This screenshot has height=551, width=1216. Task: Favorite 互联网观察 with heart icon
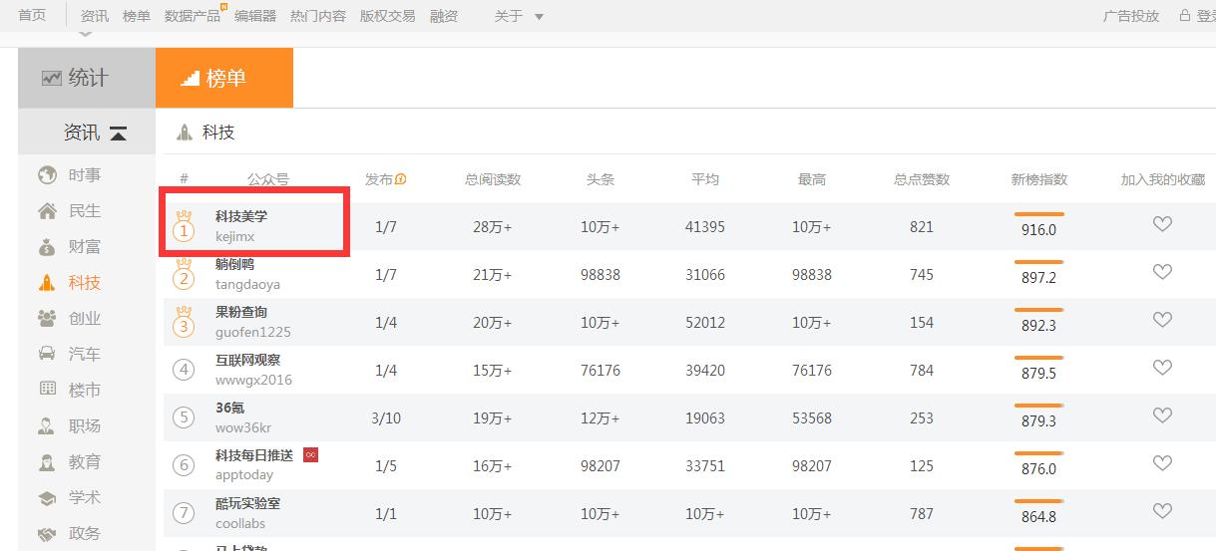[x=1162, y=368]
